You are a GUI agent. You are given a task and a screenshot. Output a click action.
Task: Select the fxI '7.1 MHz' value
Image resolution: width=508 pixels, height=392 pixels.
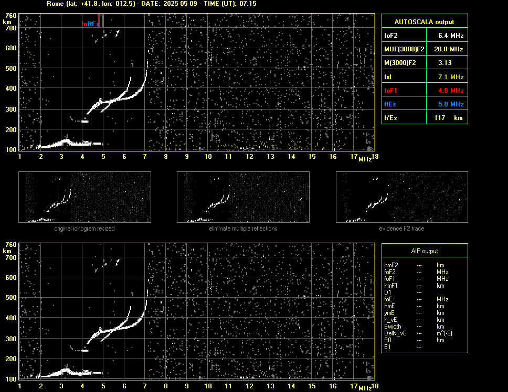pos(451,77)
